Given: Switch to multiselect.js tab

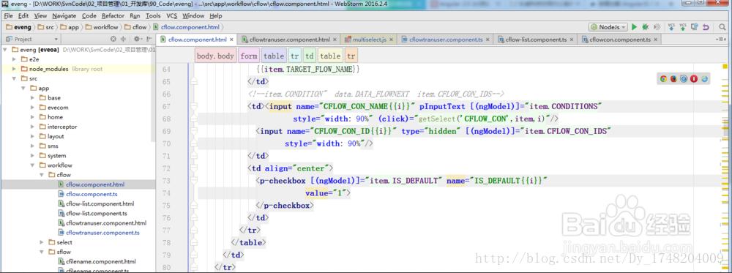Looking at the screenshot, I should coord(369,40).
